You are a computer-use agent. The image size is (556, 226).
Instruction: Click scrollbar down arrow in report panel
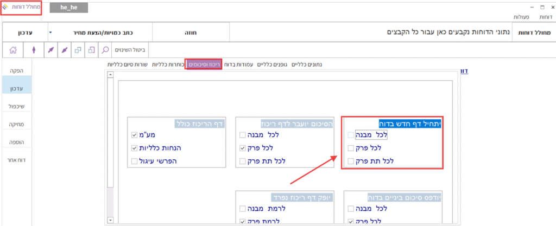point(111,220)
